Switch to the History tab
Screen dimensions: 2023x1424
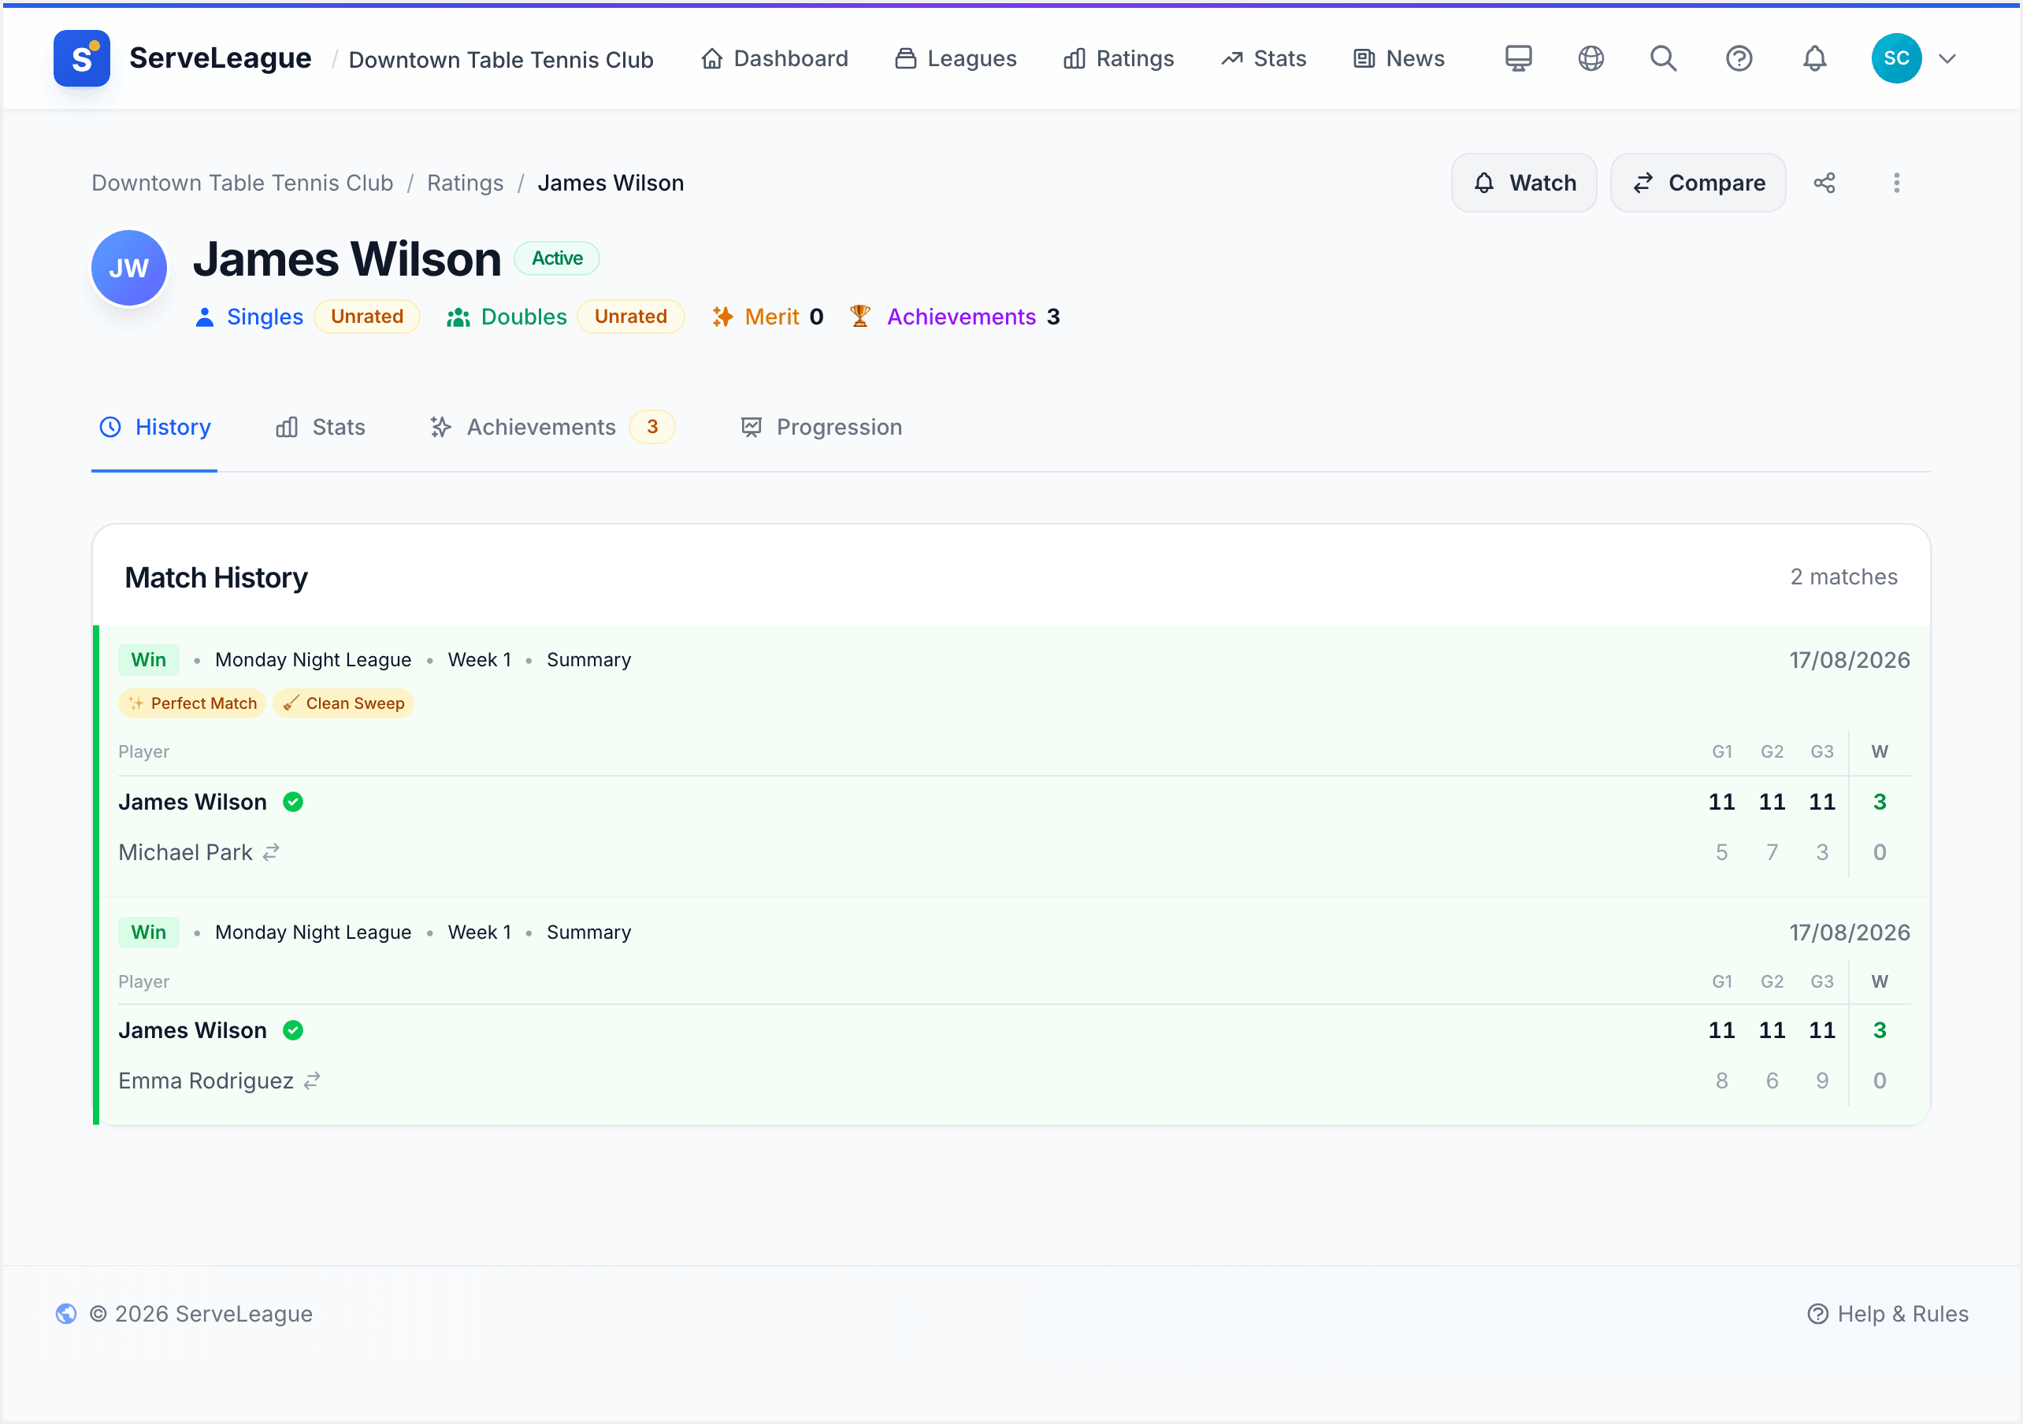coord(155,428)
